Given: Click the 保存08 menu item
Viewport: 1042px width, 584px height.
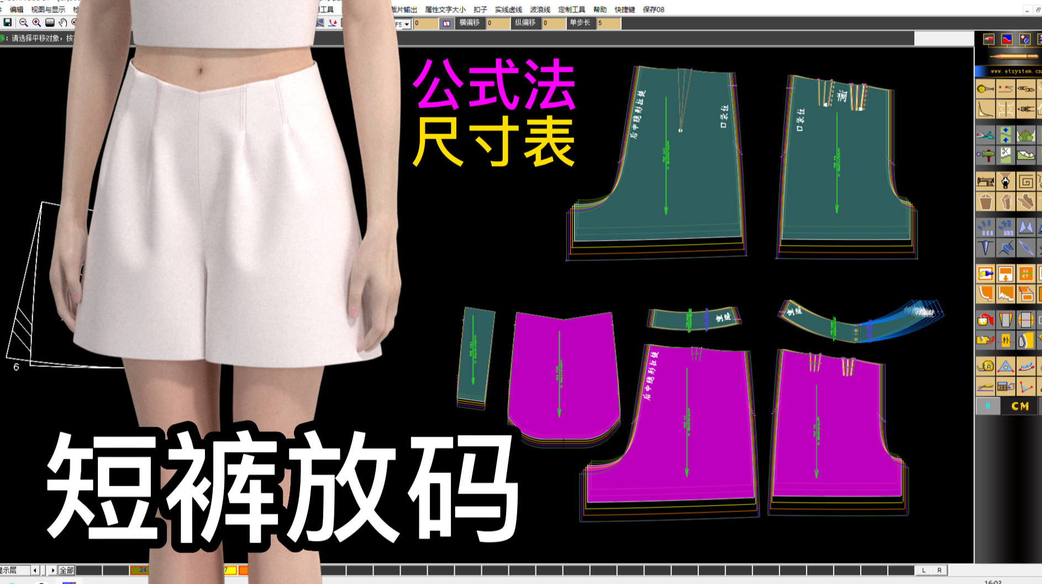Looking at the screenshot, I should [653, 9].
